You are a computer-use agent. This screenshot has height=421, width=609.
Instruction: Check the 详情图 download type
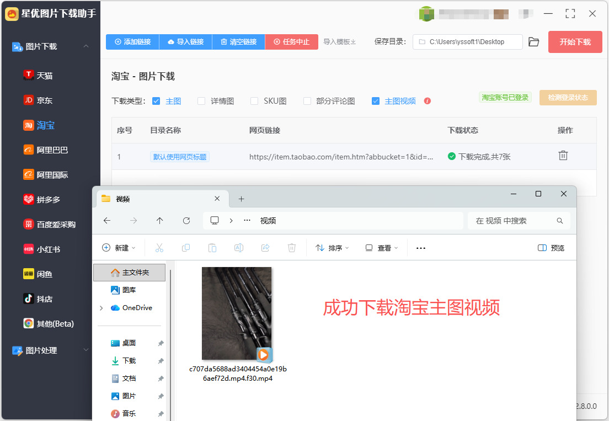(x=201, y=101)
